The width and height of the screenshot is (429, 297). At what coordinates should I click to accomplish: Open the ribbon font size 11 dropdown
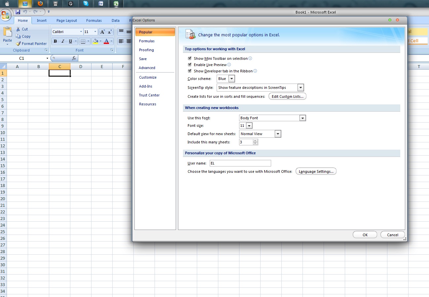[95, 32]
